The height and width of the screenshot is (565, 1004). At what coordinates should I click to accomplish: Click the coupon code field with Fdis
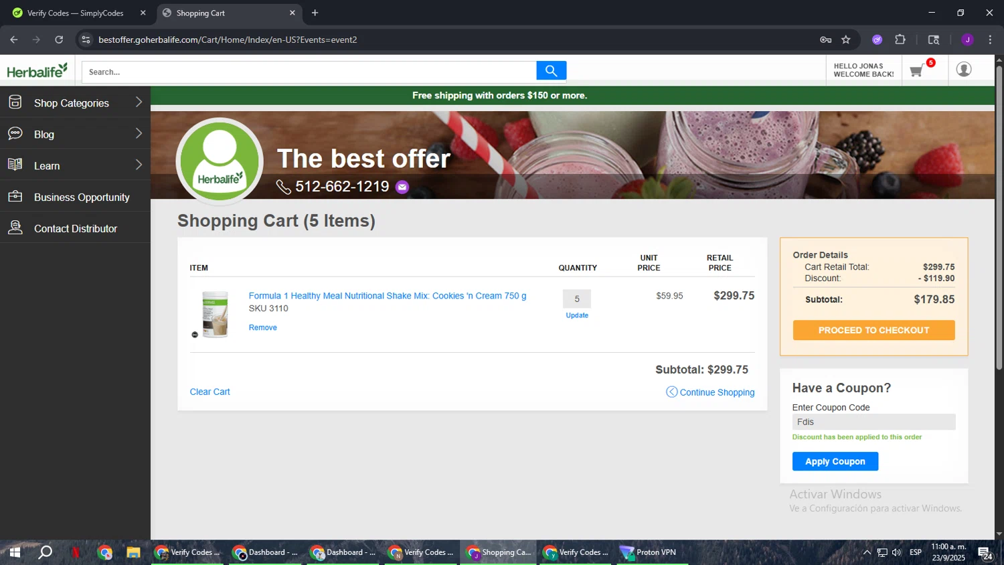tap(873, 422)
